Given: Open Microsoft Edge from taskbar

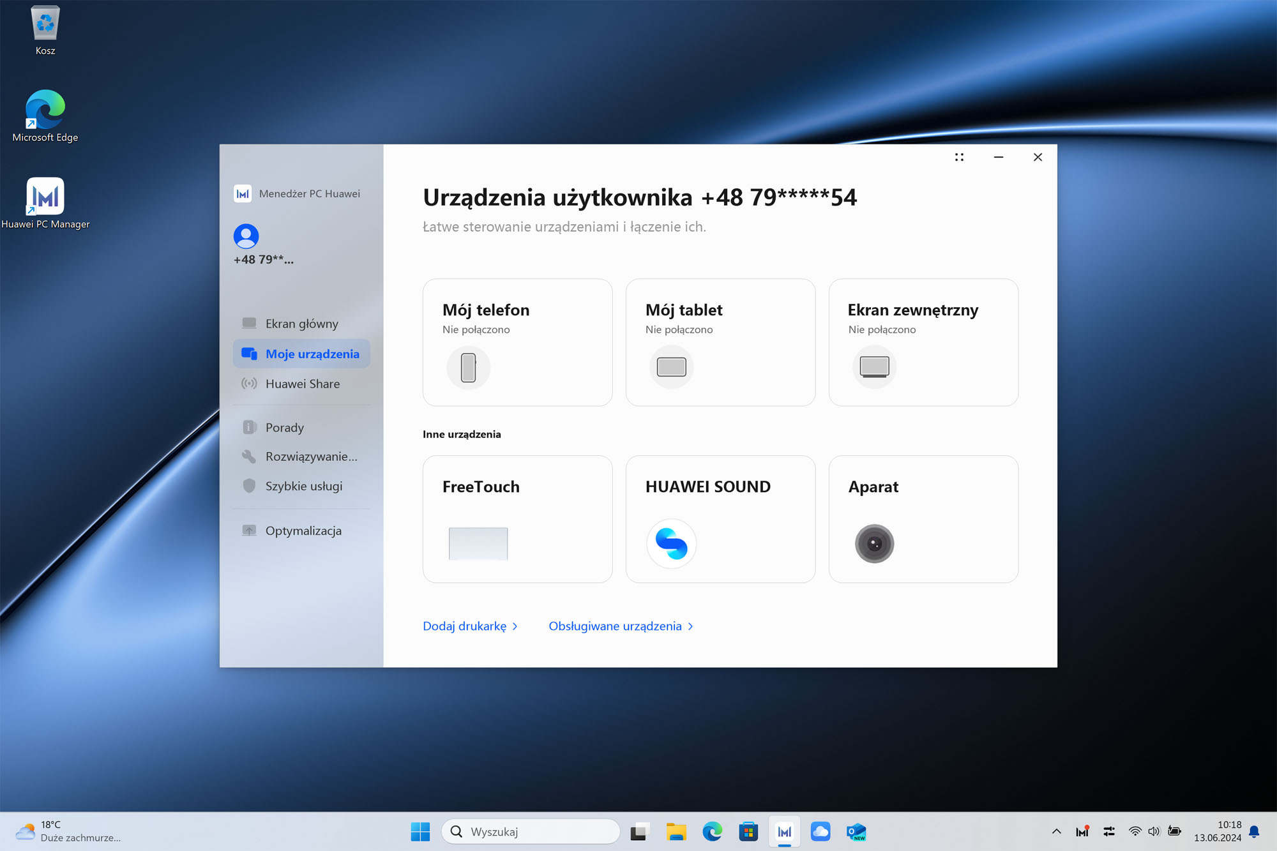Looking at the screenshot, I should (x=712, y=832).
